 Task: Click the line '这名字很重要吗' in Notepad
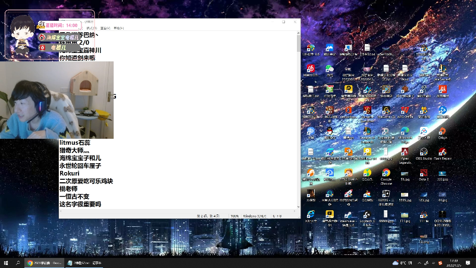pos(80,204)
